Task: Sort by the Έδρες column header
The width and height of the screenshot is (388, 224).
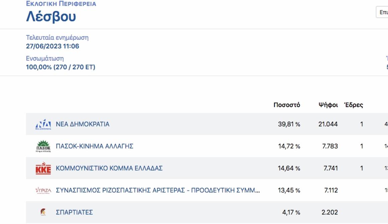Action: pyautogui.click(x=354, y=105)
